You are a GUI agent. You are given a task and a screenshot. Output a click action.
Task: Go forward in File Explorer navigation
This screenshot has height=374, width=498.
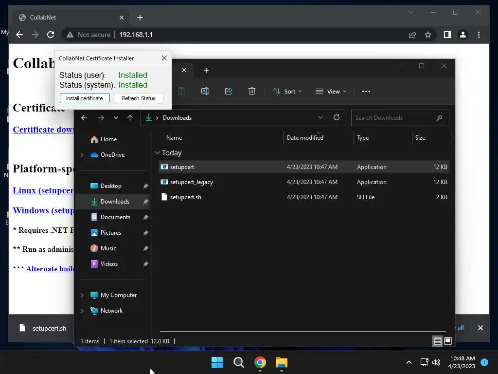(x=101, y=118)
